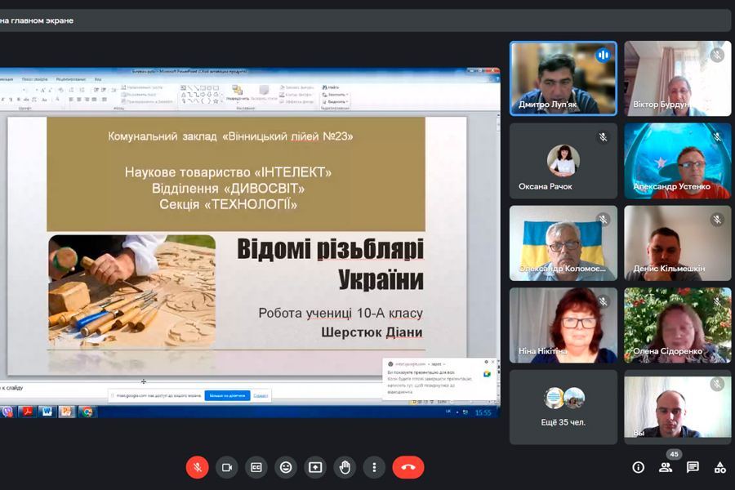Open meeting details info icon

(x=638, y=467)
